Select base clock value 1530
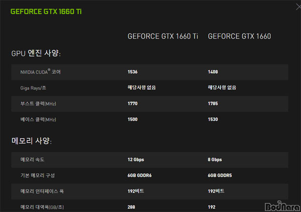301x212 pixels. (x=213, y=119)
